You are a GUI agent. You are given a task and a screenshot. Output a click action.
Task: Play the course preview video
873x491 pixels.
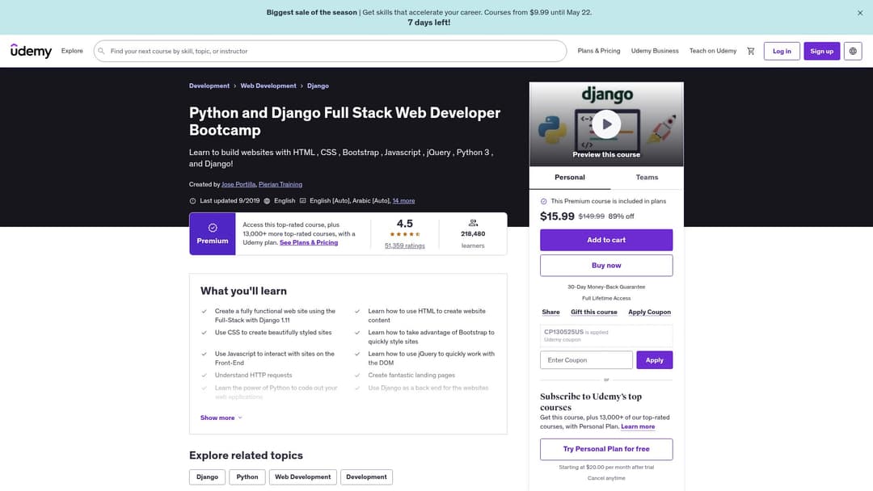[x=606, y=124]
